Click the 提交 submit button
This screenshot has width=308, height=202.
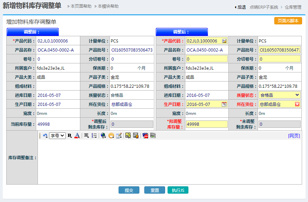point(129,190)
